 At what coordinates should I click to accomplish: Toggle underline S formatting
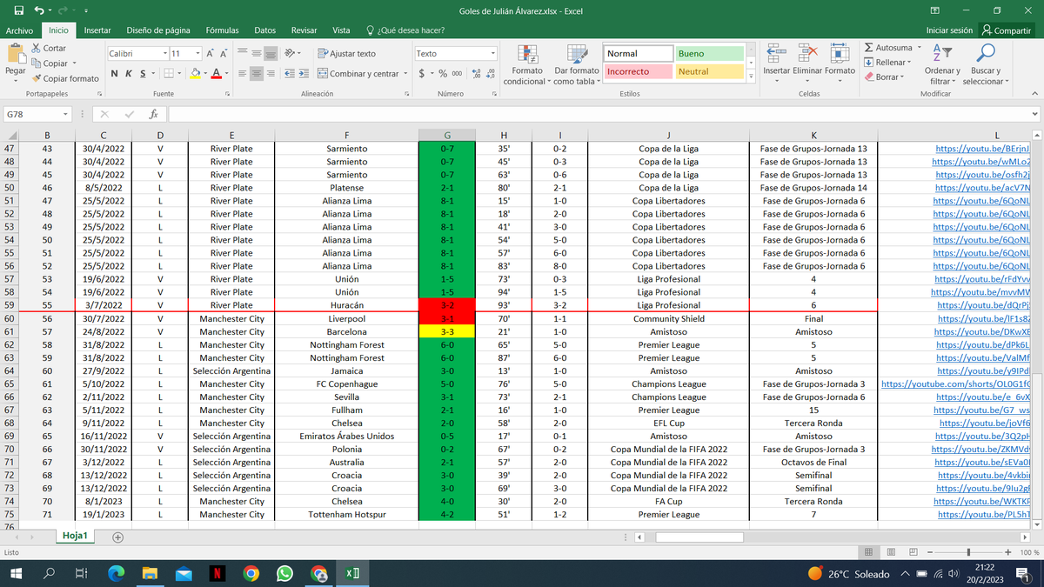point(141,74)
